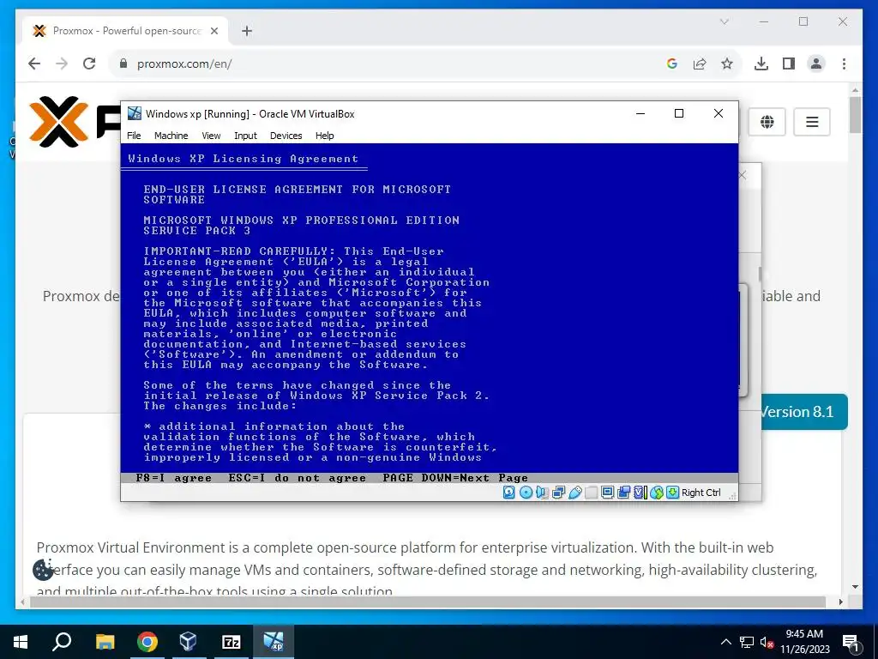
Task: Open Chrome downloads
Action: click(761, 63)
